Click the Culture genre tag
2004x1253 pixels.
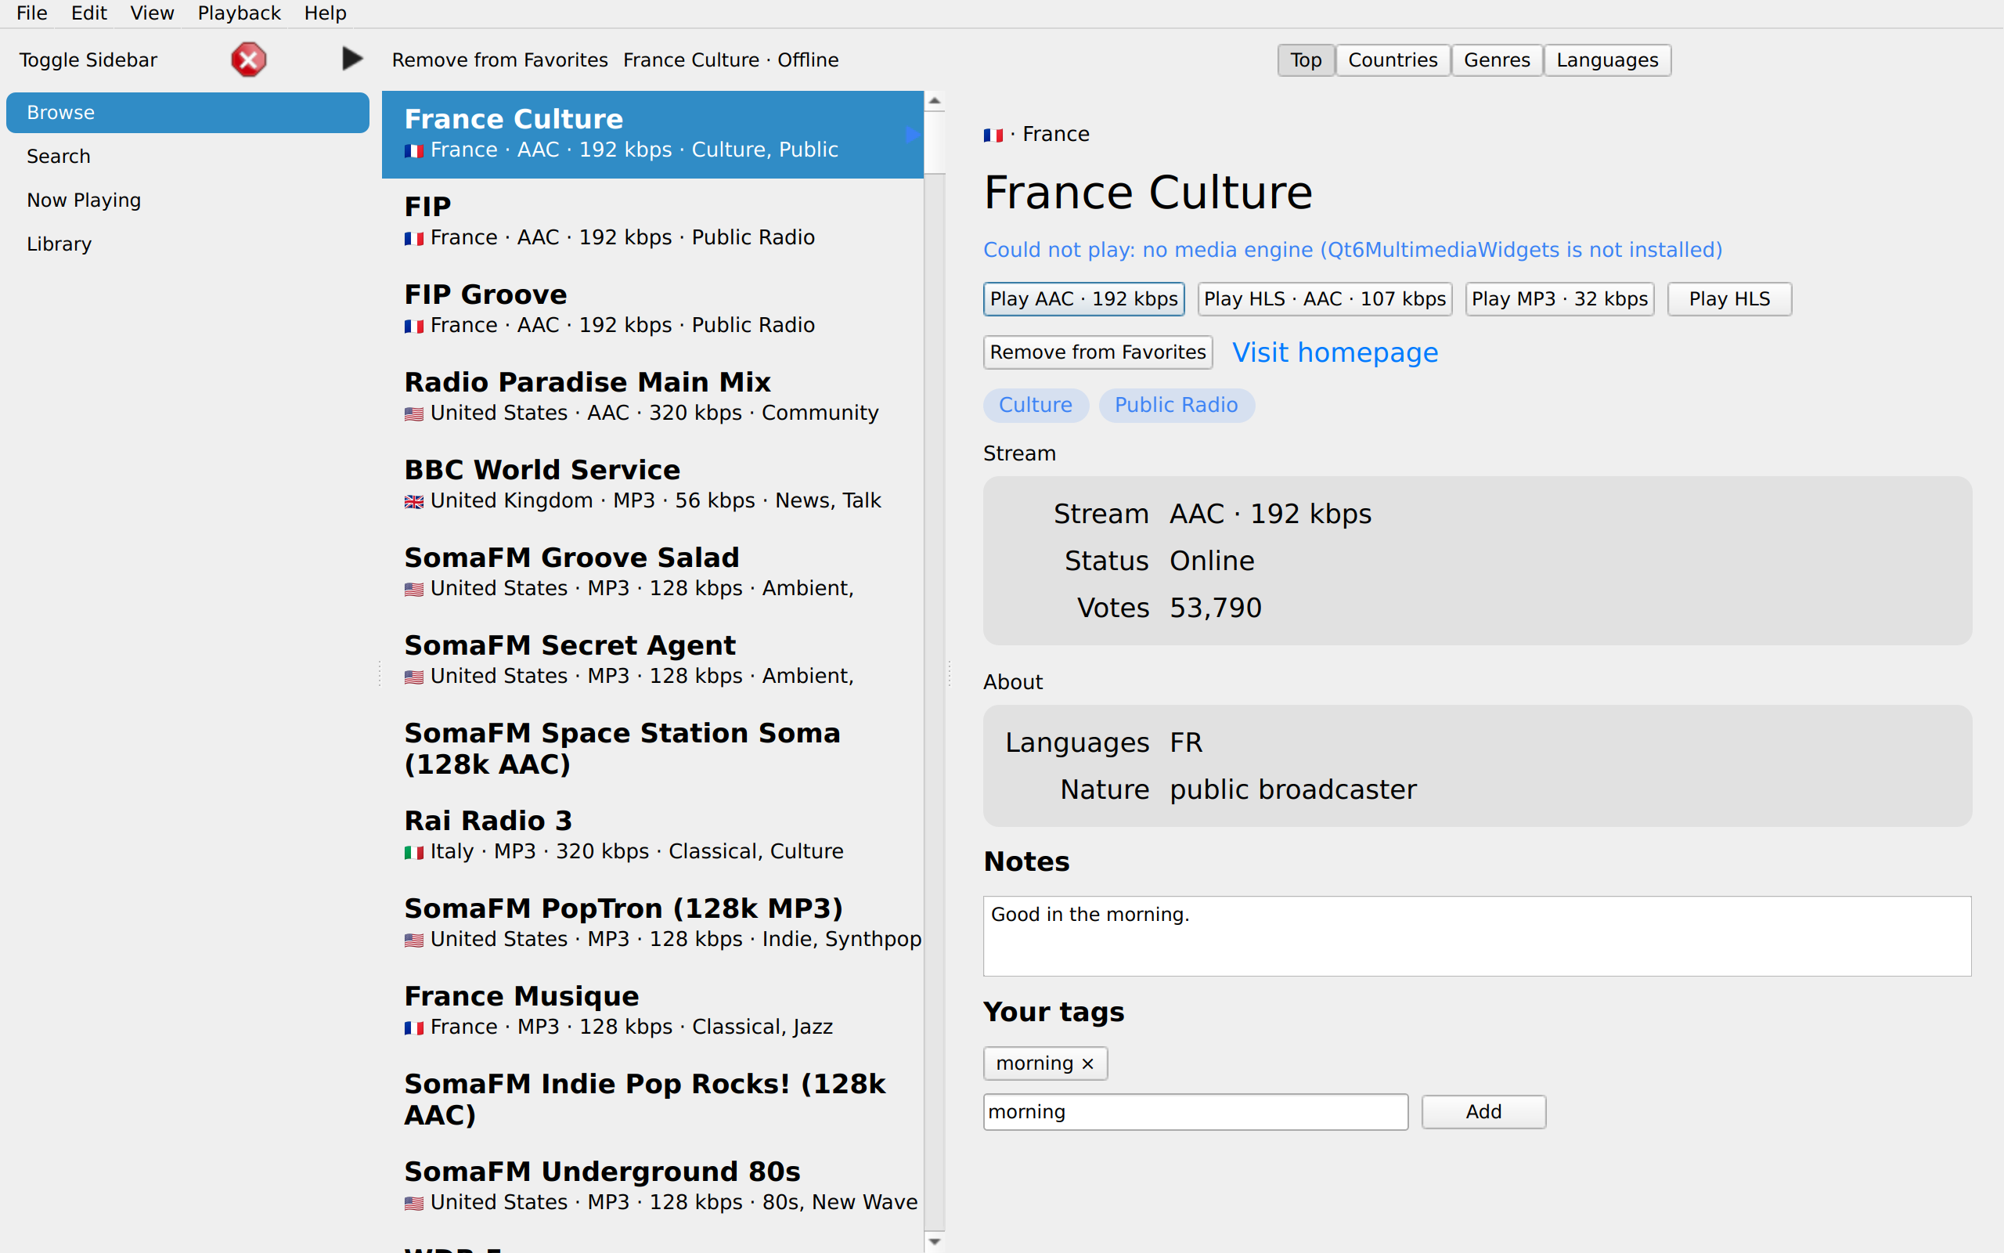(x=1035, y=405)
